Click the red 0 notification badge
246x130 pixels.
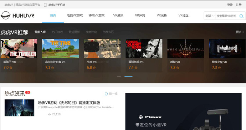point(27,92)
